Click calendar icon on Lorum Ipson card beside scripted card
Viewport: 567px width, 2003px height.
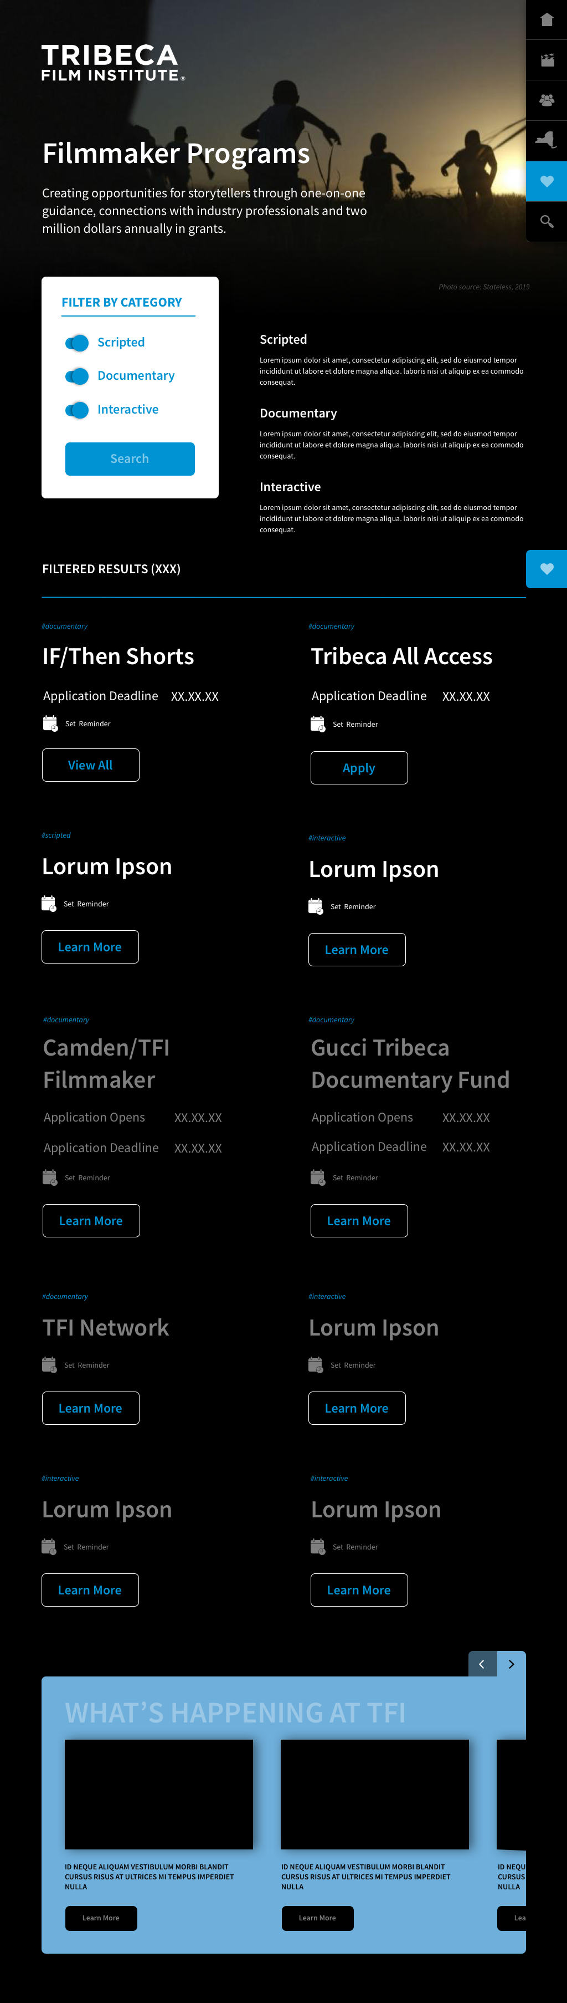coord(316,906)
